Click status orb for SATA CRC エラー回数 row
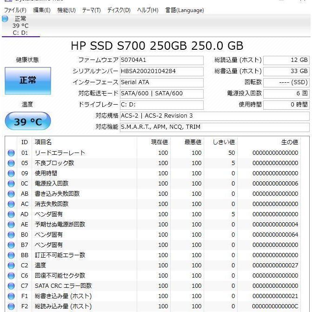 pos(11,286)
